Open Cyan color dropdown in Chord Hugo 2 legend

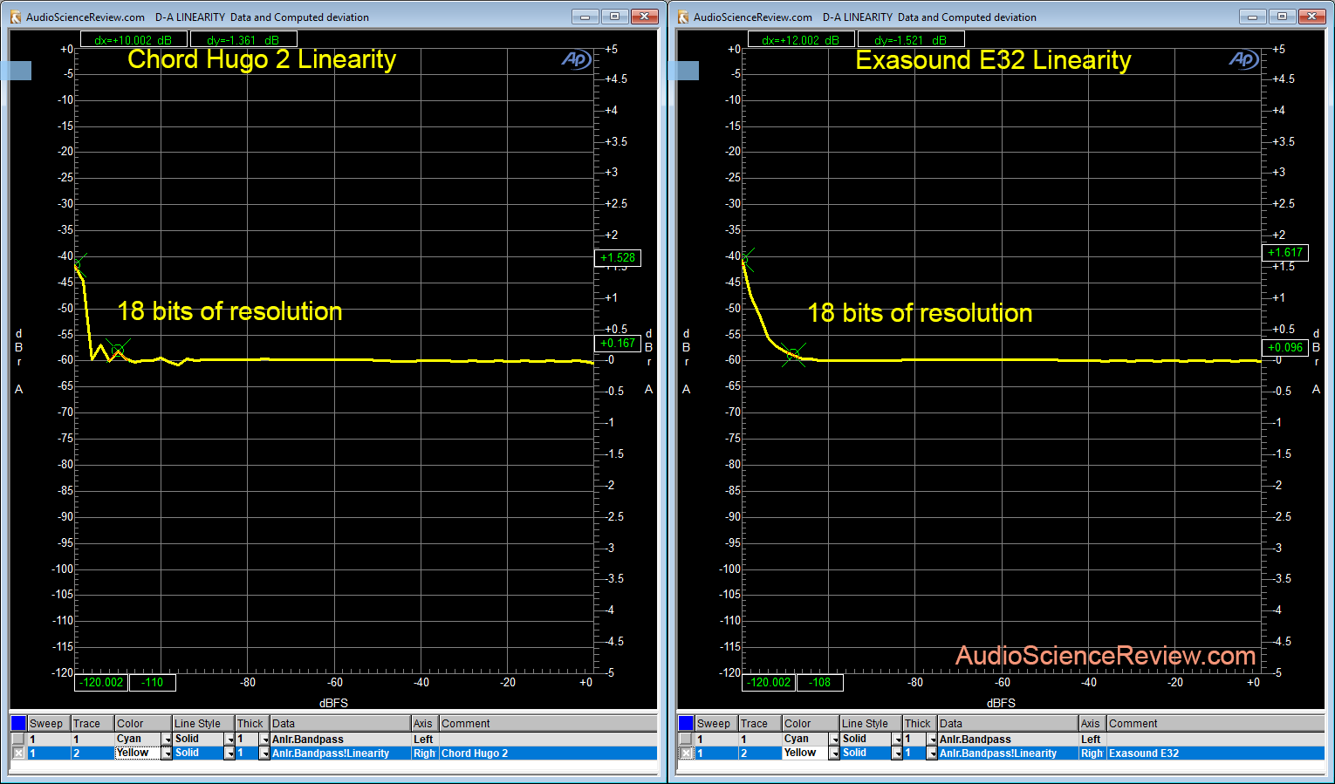(x=167, y=740)
